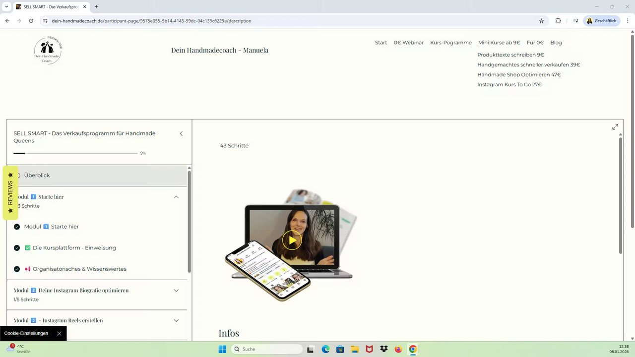Open browser extensions puzzle icon

(558, 21)
